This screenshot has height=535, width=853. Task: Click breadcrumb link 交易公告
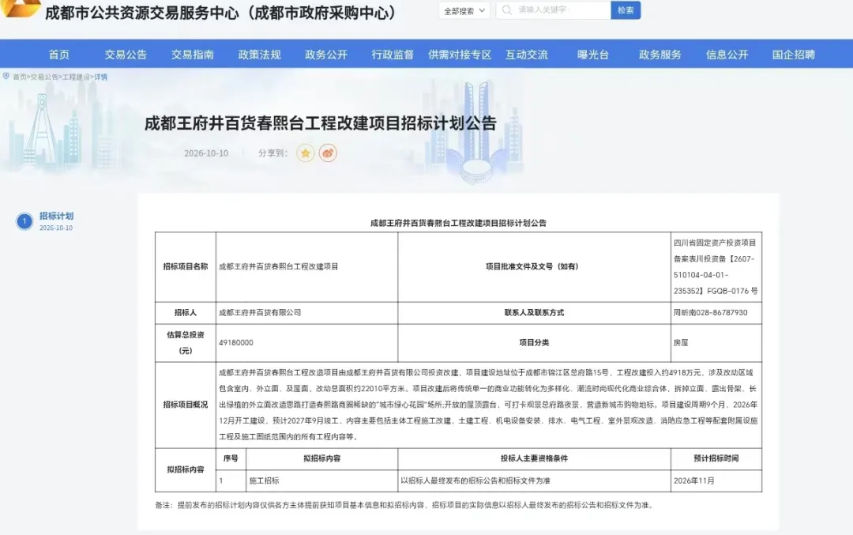44,77
